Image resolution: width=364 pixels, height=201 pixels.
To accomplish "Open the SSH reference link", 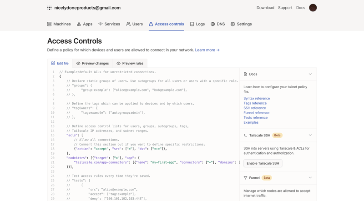I will click(x=255, y=108).
